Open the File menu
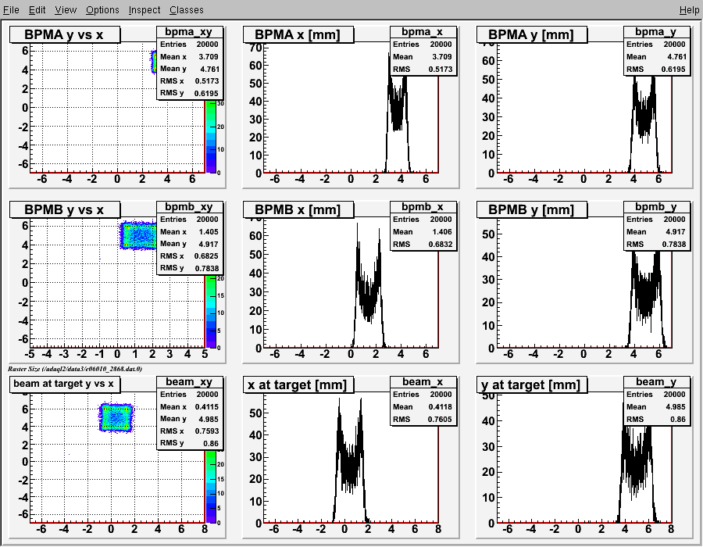703x547 pixels. [x=11, y=9]
